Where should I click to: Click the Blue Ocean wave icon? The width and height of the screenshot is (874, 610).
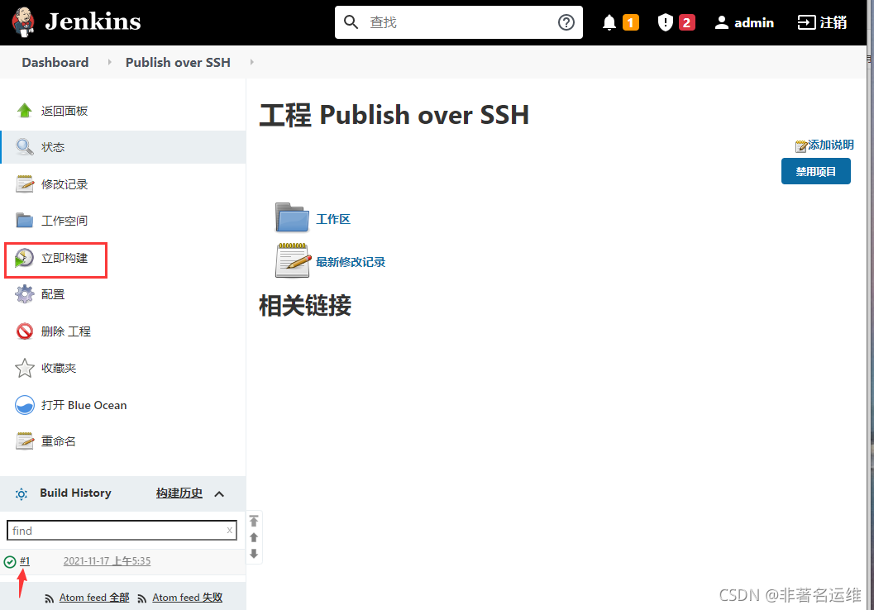25,405
